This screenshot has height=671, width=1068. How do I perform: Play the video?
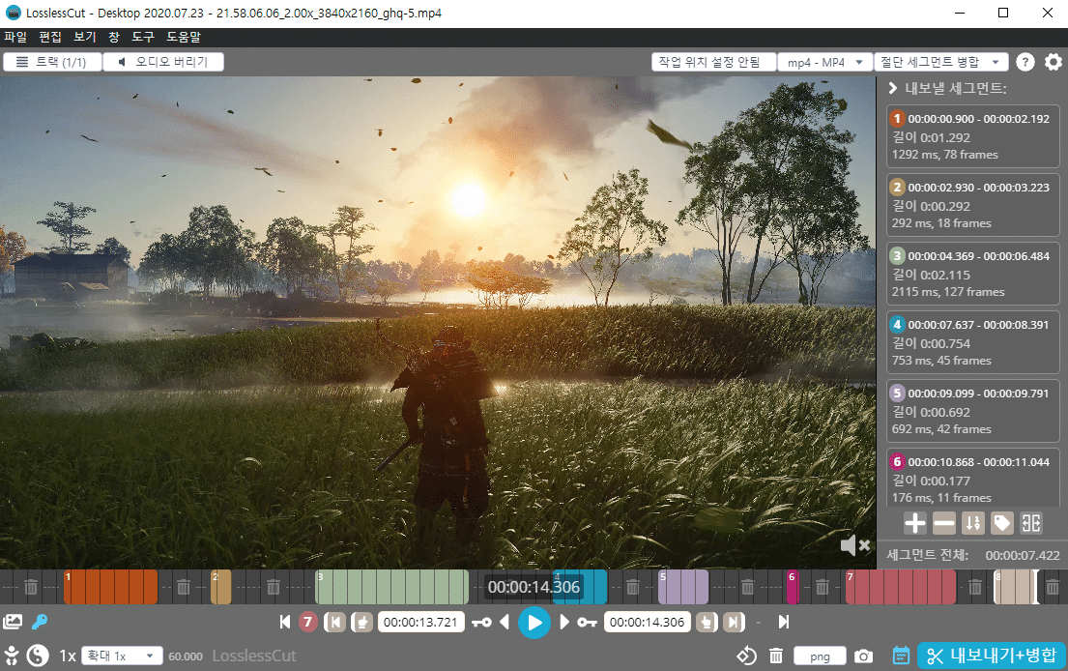tap(534, 623)
